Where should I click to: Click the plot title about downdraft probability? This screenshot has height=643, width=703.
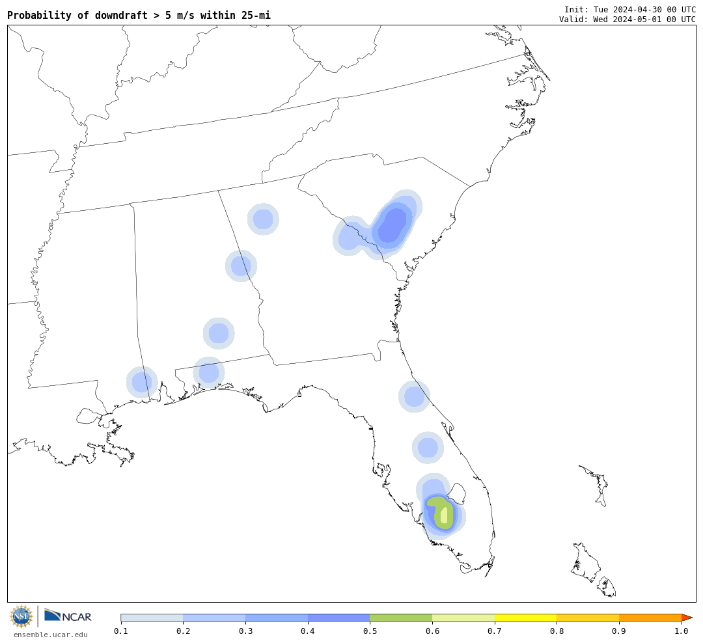point(139,15)
